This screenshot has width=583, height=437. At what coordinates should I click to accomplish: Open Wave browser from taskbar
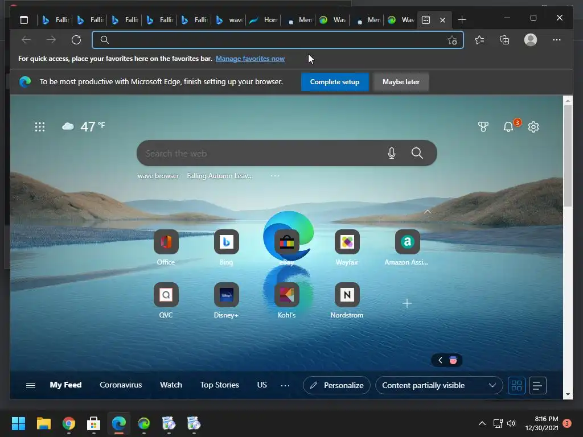(144, 423)
